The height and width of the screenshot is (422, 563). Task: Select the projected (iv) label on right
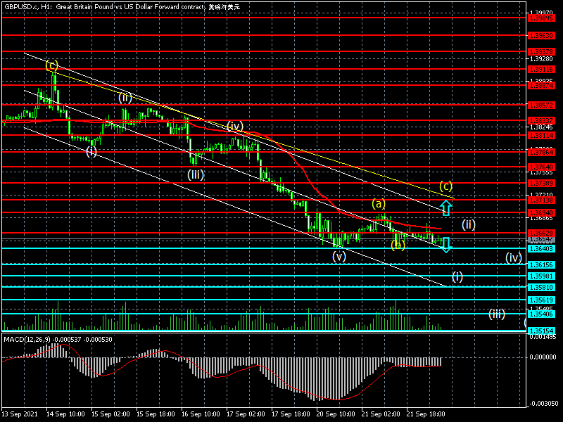tap(513, 257)
